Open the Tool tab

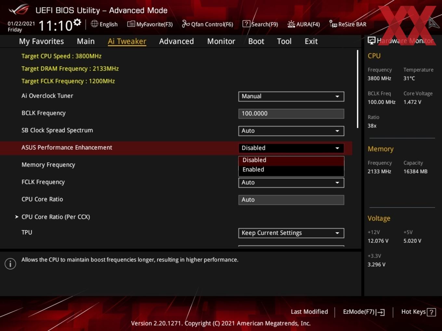(284, 41)
